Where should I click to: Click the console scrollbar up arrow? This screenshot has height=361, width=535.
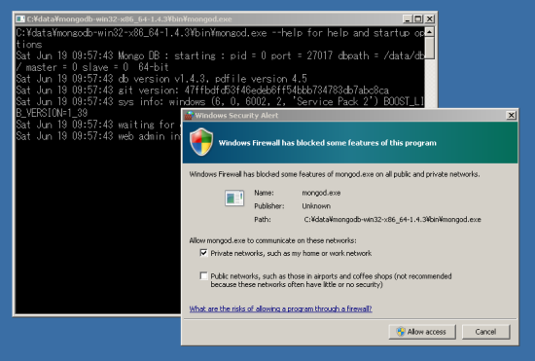pyautogui.click(x=430, y=32)
